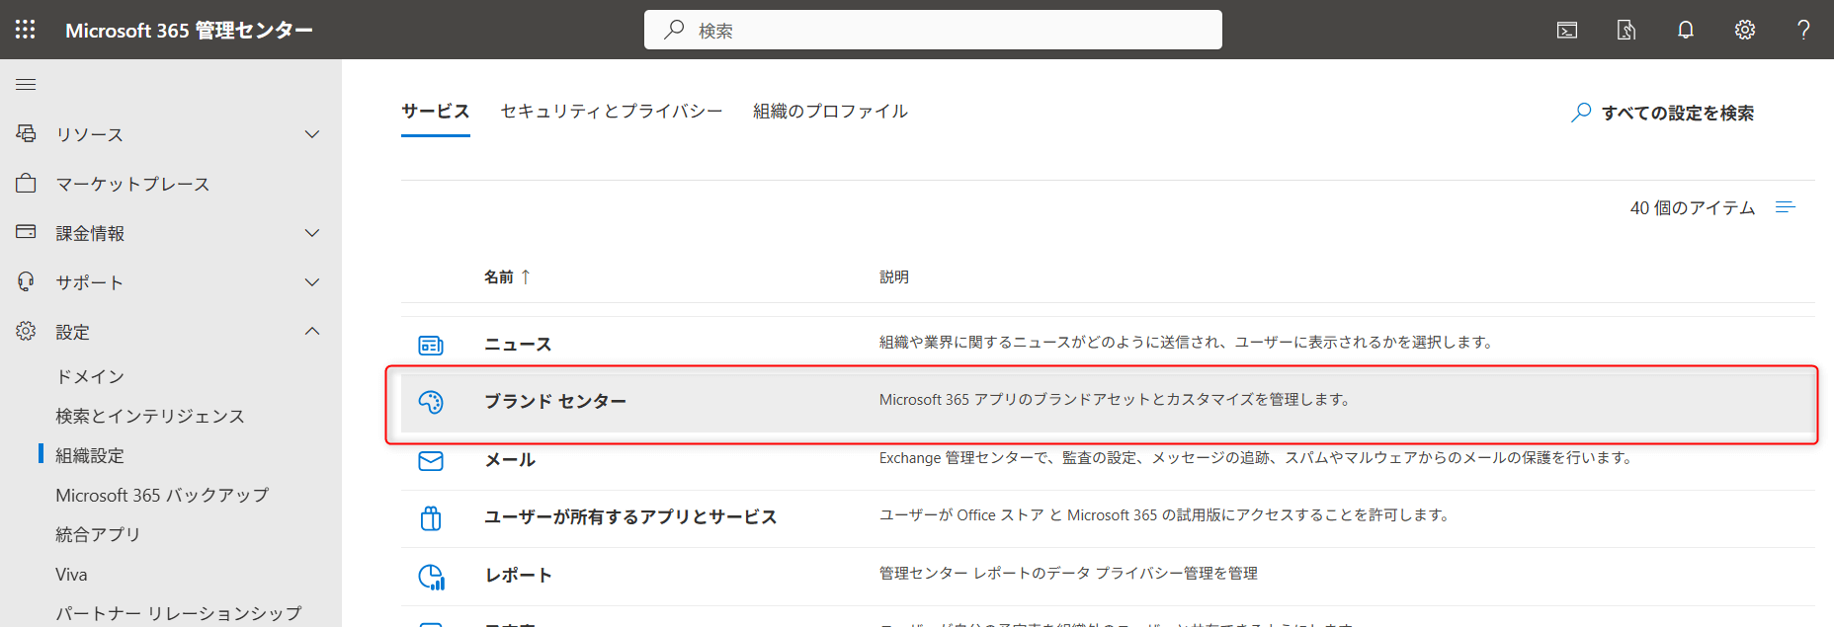Expand the 課金情報 section chevron

click(x=312, y=233)
